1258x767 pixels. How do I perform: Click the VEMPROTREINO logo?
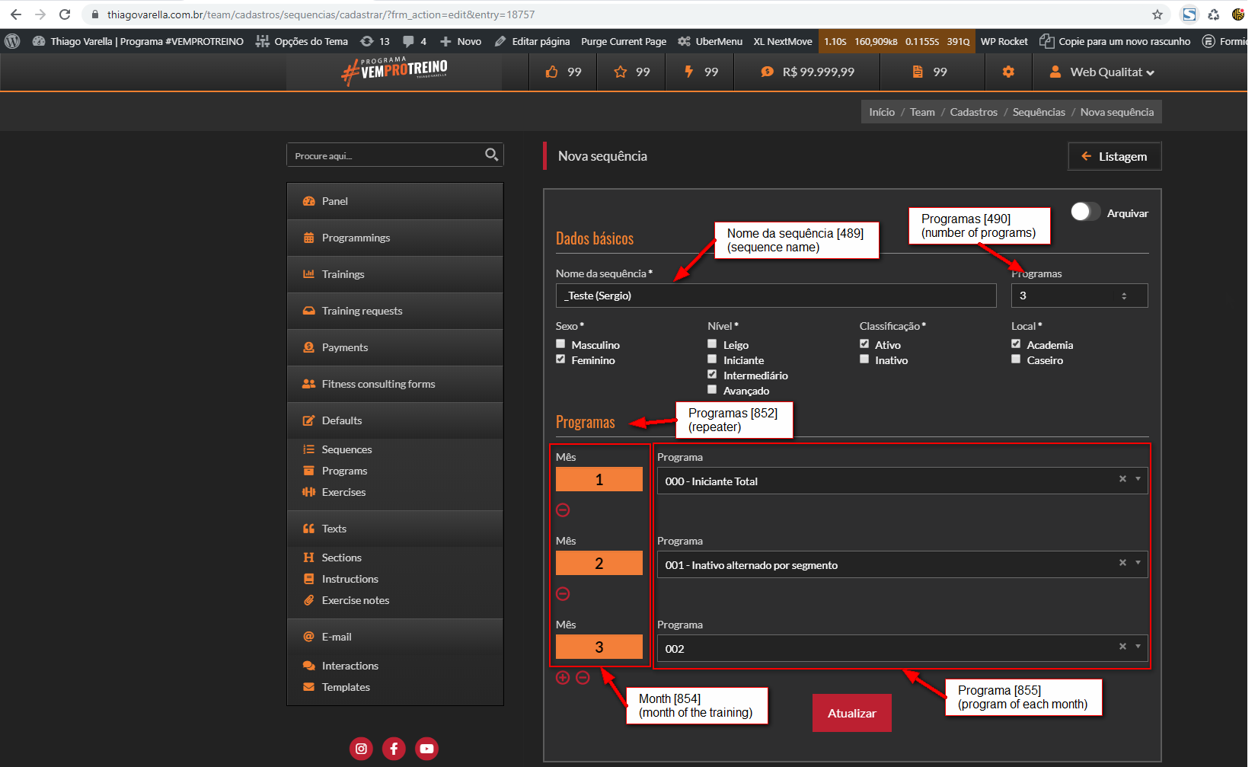coord(394,71)
